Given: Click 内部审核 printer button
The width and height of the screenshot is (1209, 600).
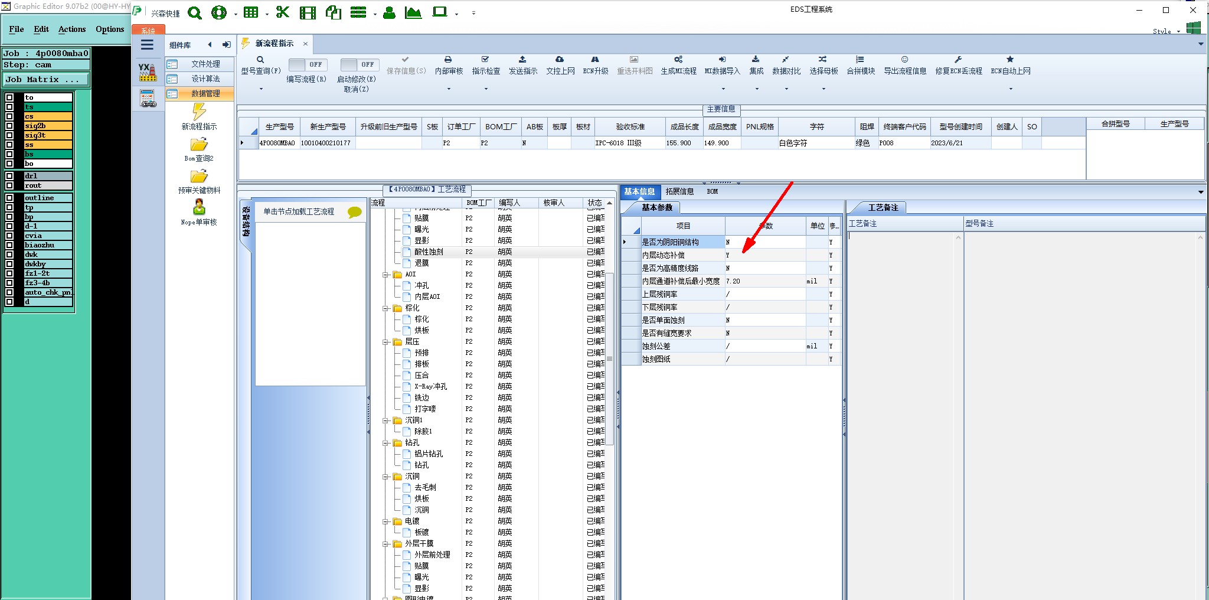Looking at the screenshot, I should 449,65.
